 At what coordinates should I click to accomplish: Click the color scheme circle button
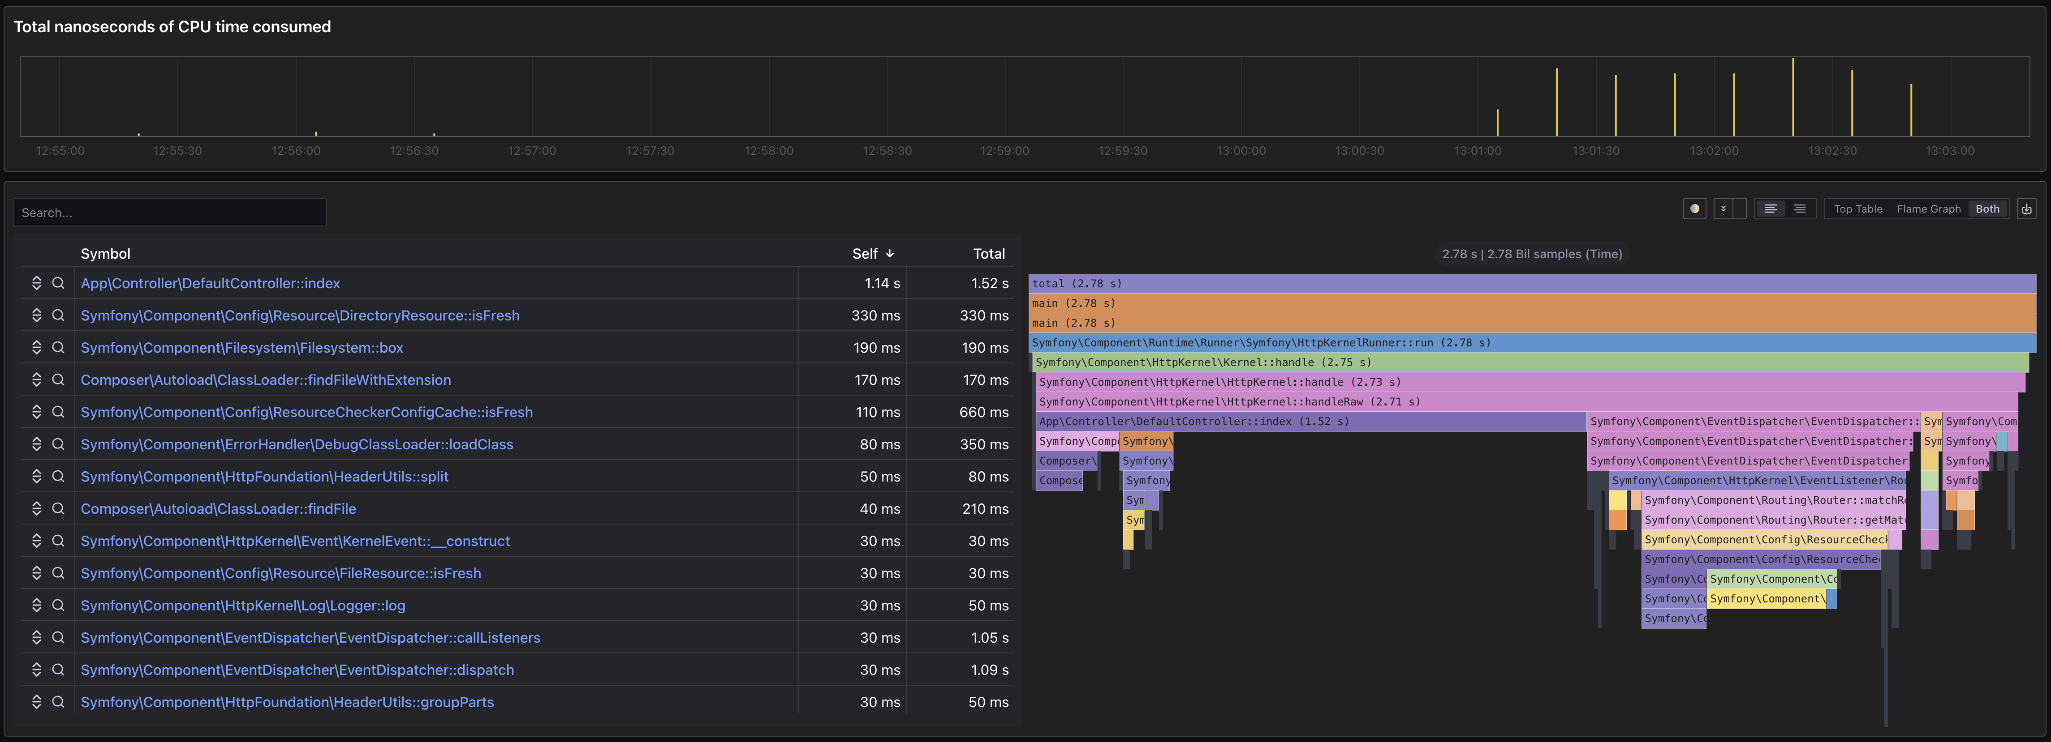click(x=1694, y=209)
